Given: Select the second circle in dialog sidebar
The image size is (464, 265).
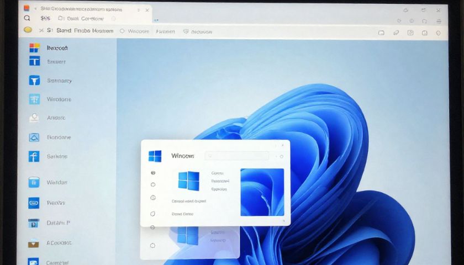Looking at the screenshot, I should pyautogui.click(x=153, y=184).
